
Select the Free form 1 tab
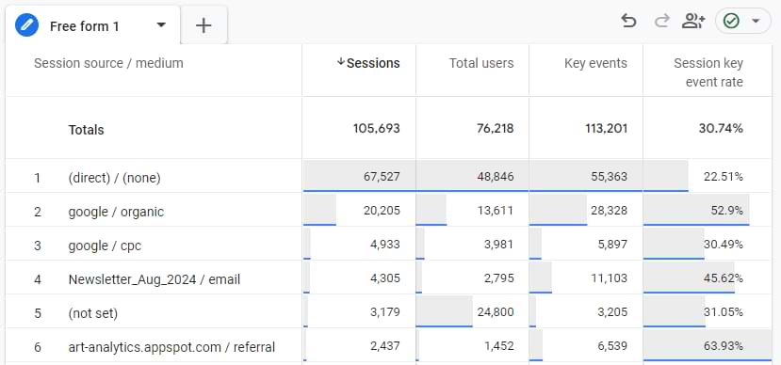pyautogui.click(x=84, y=25)
